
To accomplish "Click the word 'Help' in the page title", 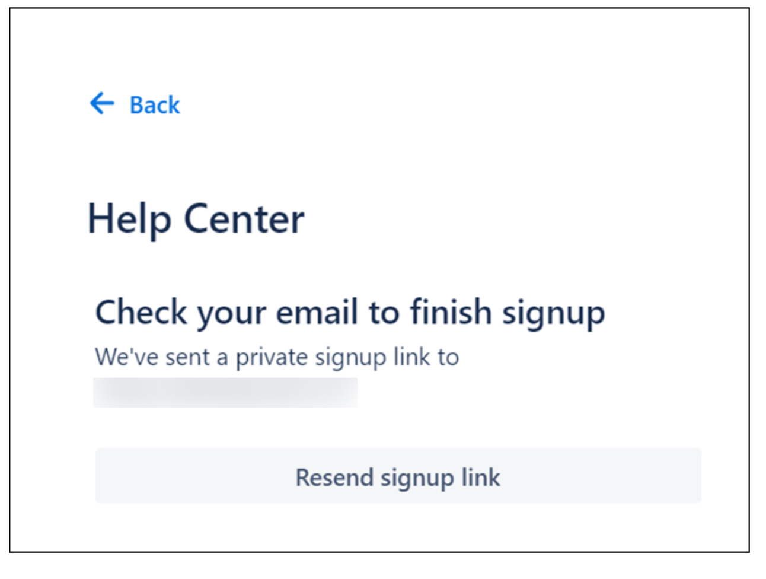I will 129,219.
